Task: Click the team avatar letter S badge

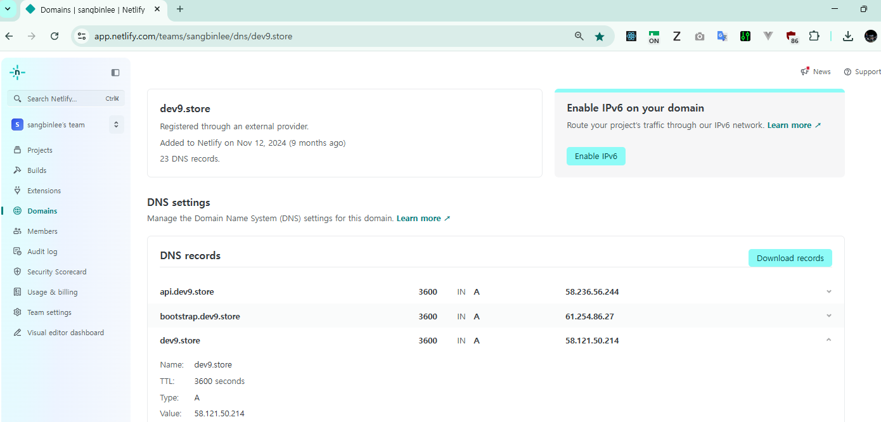Action: [x=17, y=125]
